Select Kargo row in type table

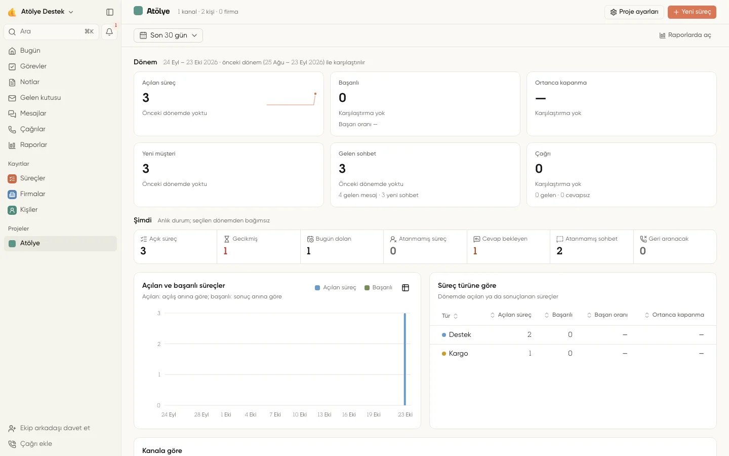pyautogui.click(x=573, y=354)
